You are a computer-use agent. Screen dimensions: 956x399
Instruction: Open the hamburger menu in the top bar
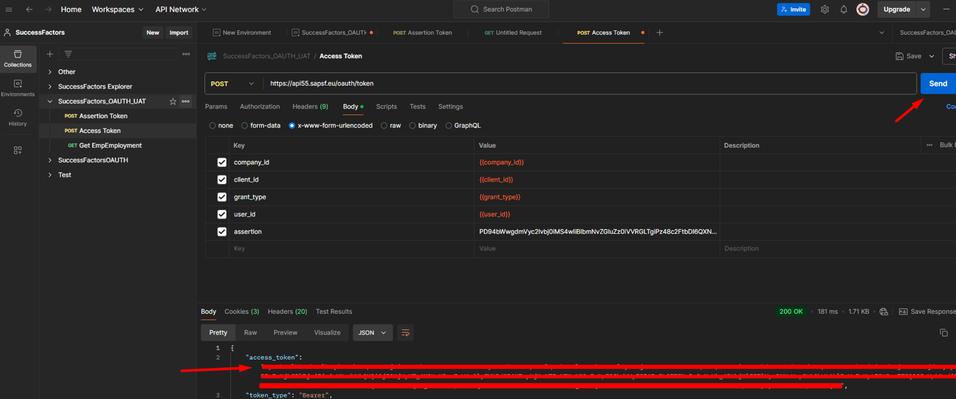coord(9,10)
